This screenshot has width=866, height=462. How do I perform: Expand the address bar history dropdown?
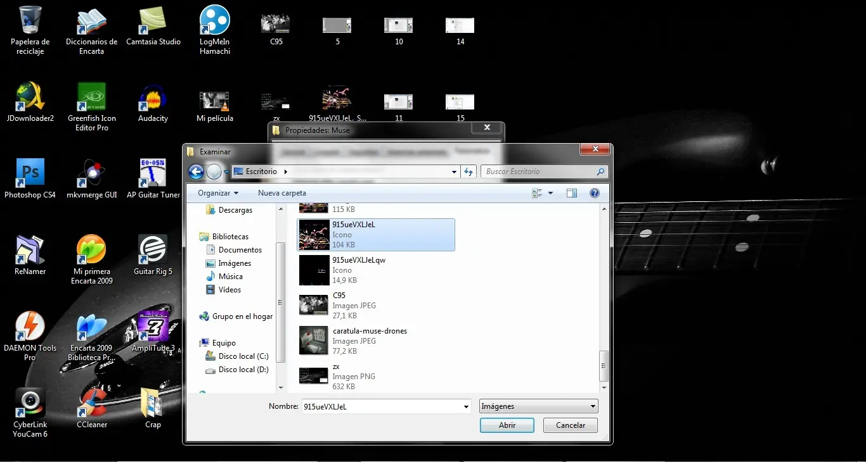pyautogui.click(x=454, y=172)
